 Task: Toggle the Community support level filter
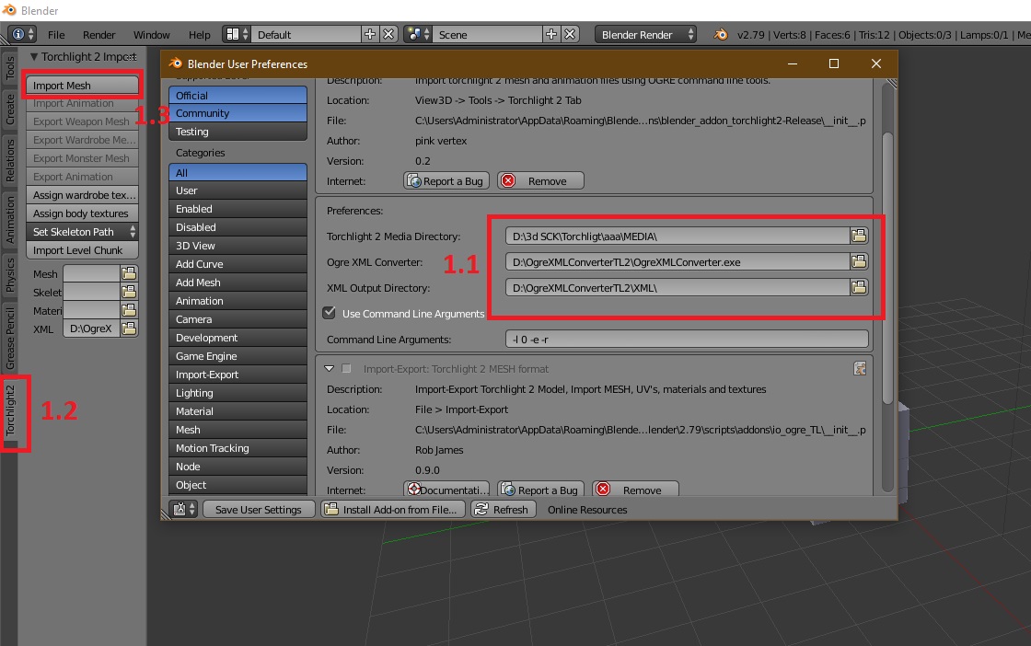(x=237, y=113)
